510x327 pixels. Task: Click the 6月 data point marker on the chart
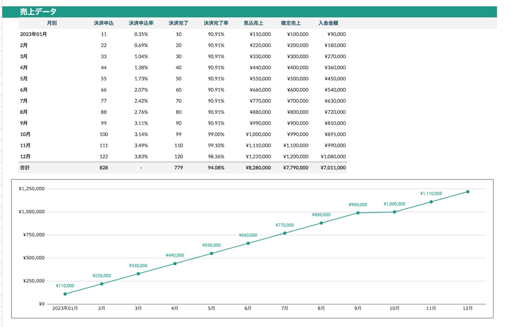click(x=248, y=243)
